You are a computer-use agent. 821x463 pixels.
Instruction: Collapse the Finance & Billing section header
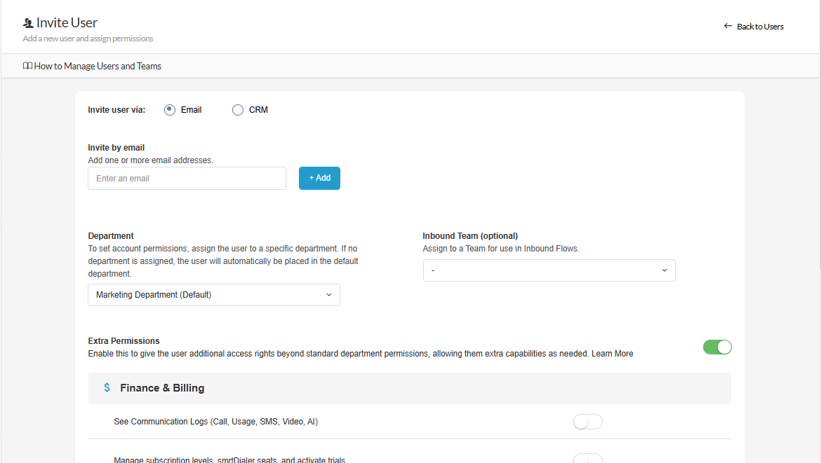pos(409,388)
